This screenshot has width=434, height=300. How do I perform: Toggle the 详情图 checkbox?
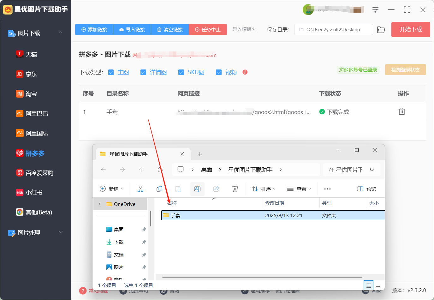coord(143,72)
